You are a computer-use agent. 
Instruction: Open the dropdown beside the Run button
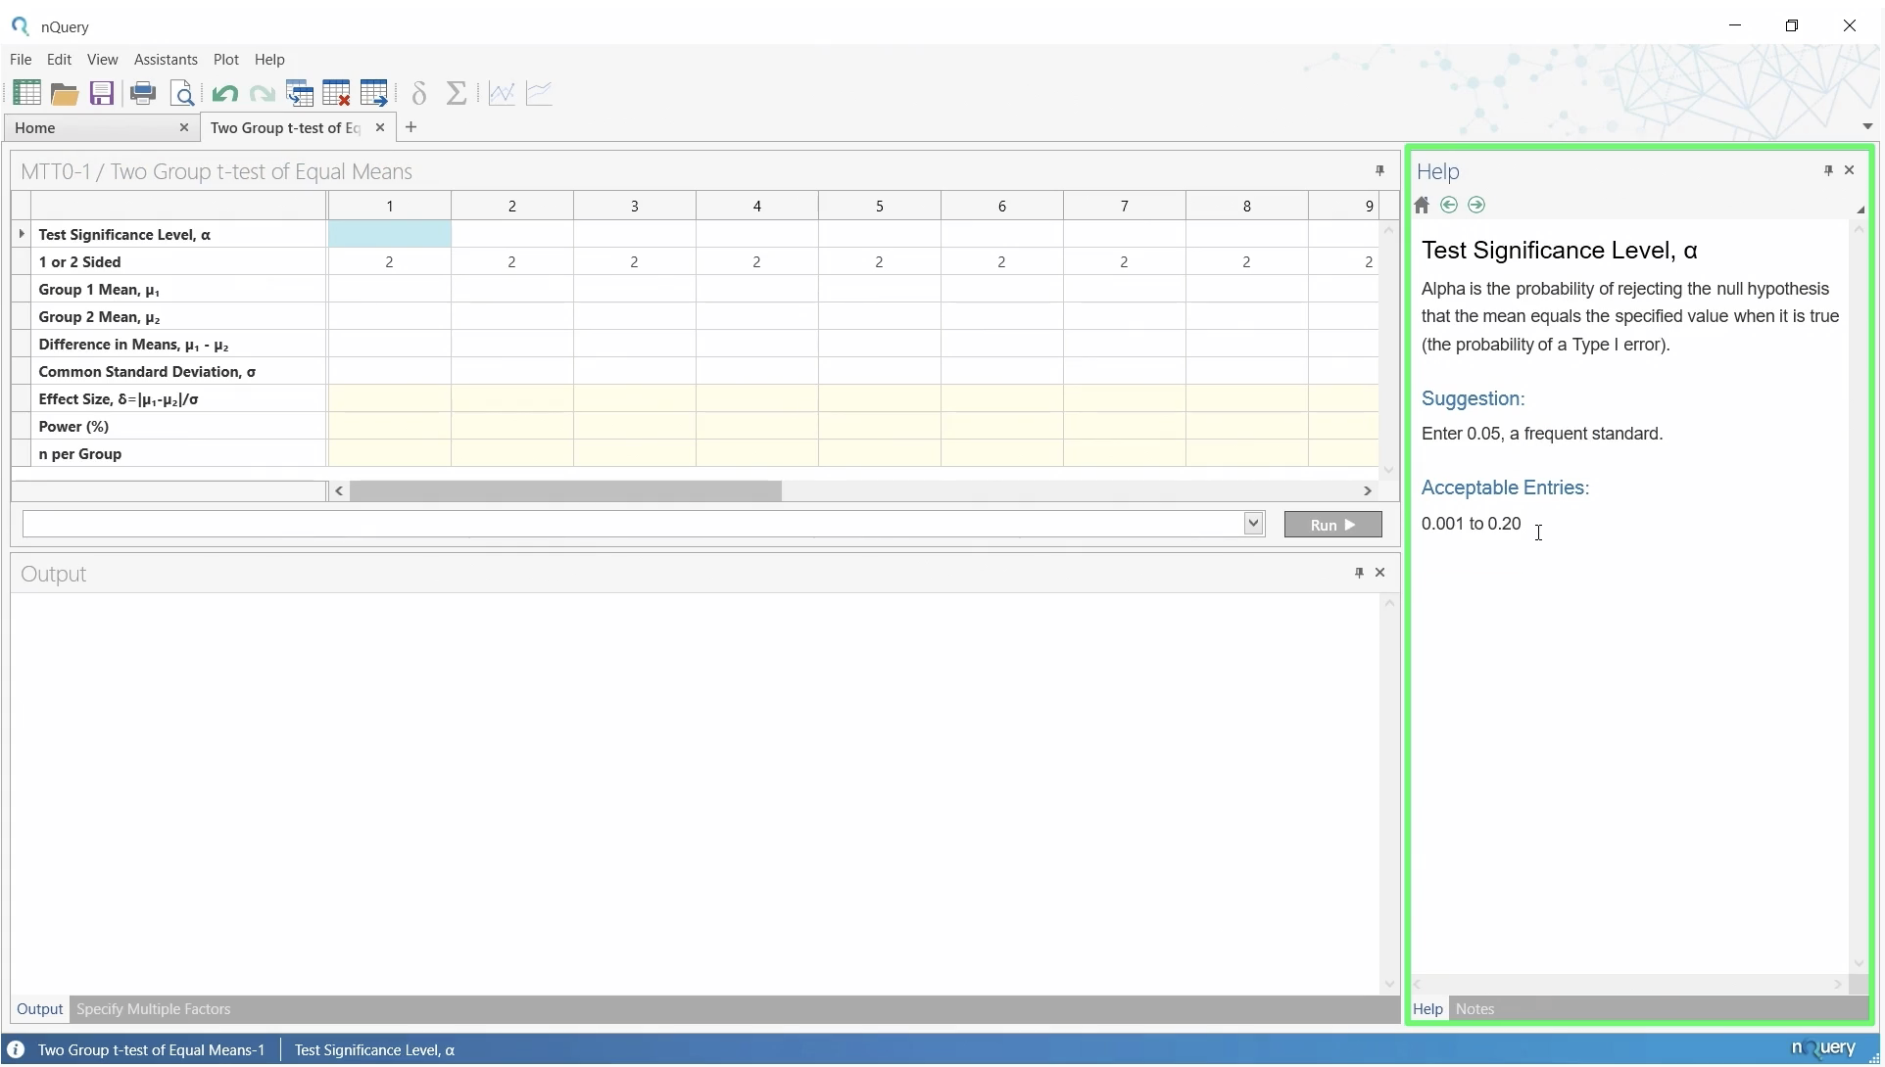[x=1254, y=525]
